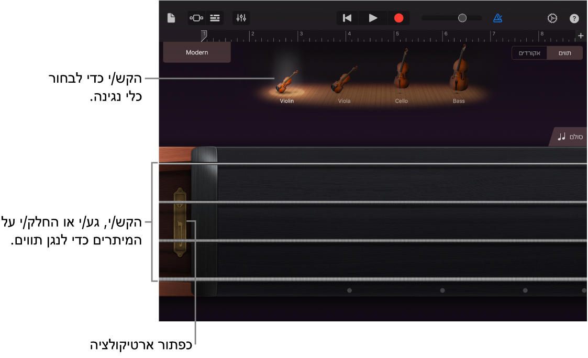Switch to Tracks view

click(x=215, y=18)
